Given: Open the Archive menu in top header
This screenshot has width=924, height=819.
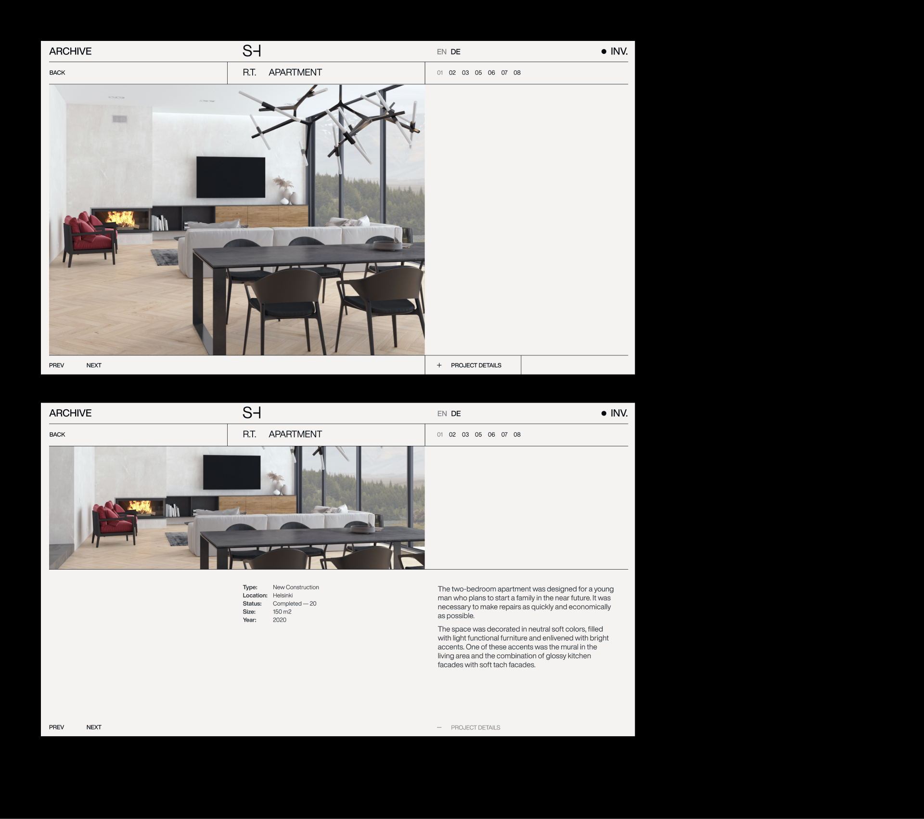Looking at the screenshot, I should (x=70, y=52).
